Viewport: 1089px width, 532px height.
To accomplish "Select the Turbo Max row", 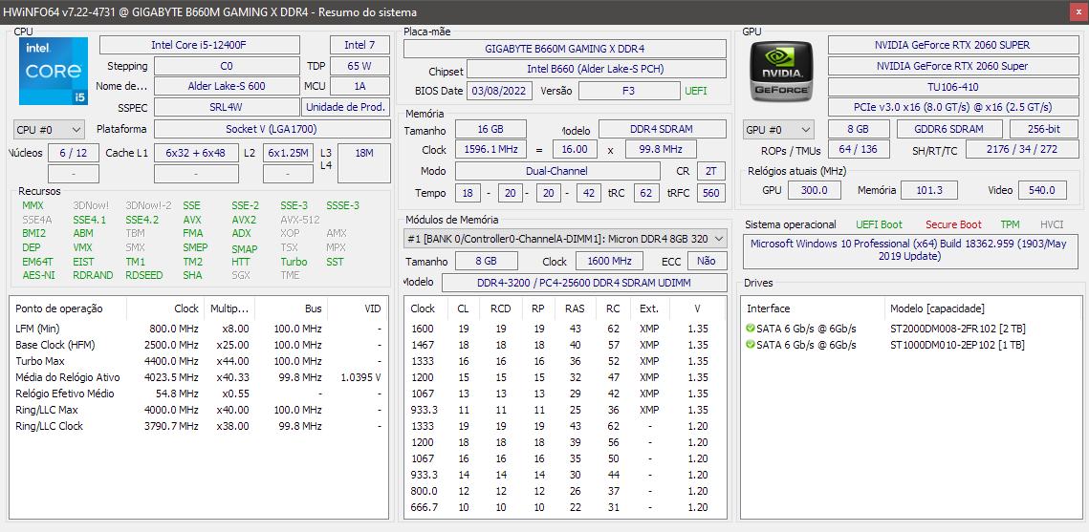I will (198, 361).
